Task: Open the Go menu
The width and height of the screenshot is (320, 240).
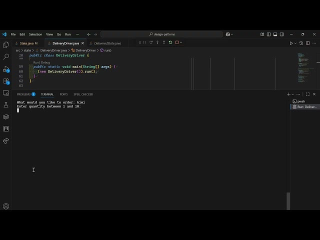Action: click(59, 34)
